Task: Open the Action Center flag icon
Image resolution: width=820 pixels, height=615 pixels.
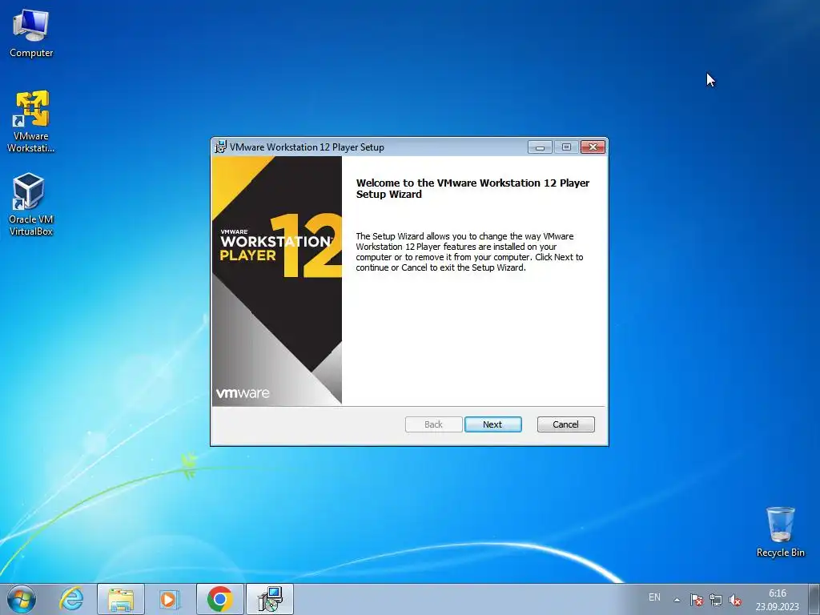Action: click(696, 600)
